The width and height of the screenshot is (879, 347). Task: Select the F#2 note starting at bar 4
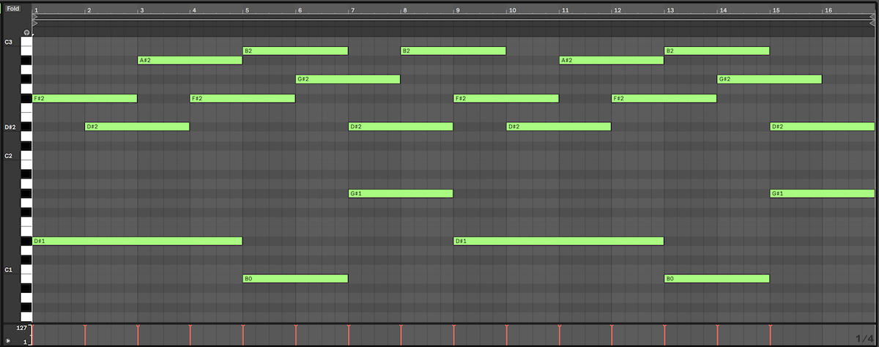tap(242, 98)
